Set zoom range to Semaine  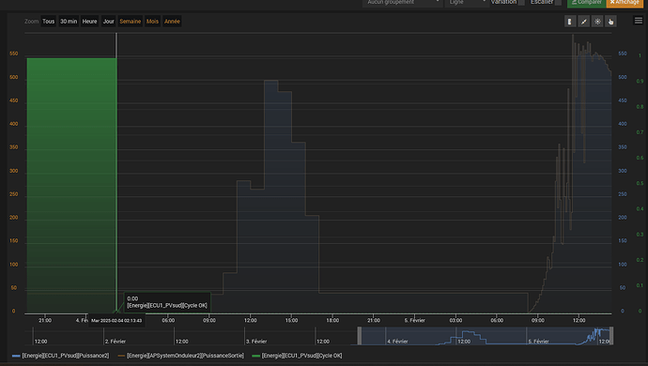pyautogui.click(x=131, y=22)
